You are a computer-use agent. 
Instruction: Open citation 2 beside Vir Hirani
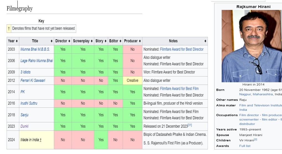255,139
